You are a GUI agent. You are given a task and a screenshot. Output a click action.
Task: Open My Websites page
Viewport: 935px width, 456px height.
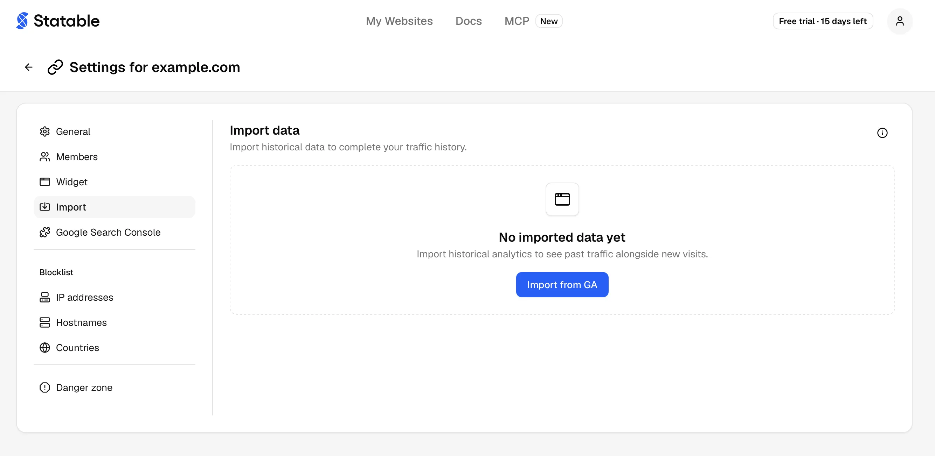pyautogui.click(x=399, y=21)
